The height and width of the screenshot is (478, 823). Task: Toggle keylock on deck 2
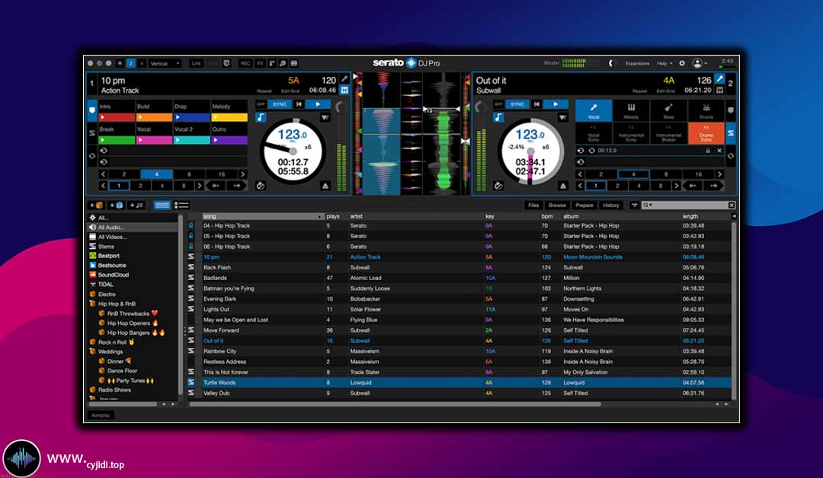(x=498, y=117)
